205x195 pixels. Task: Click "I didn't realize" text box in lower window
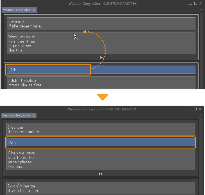pos(100,188)
